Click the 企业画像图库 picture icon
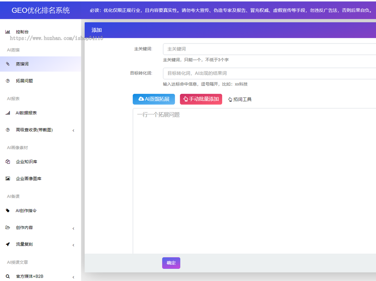 [8, 179]
